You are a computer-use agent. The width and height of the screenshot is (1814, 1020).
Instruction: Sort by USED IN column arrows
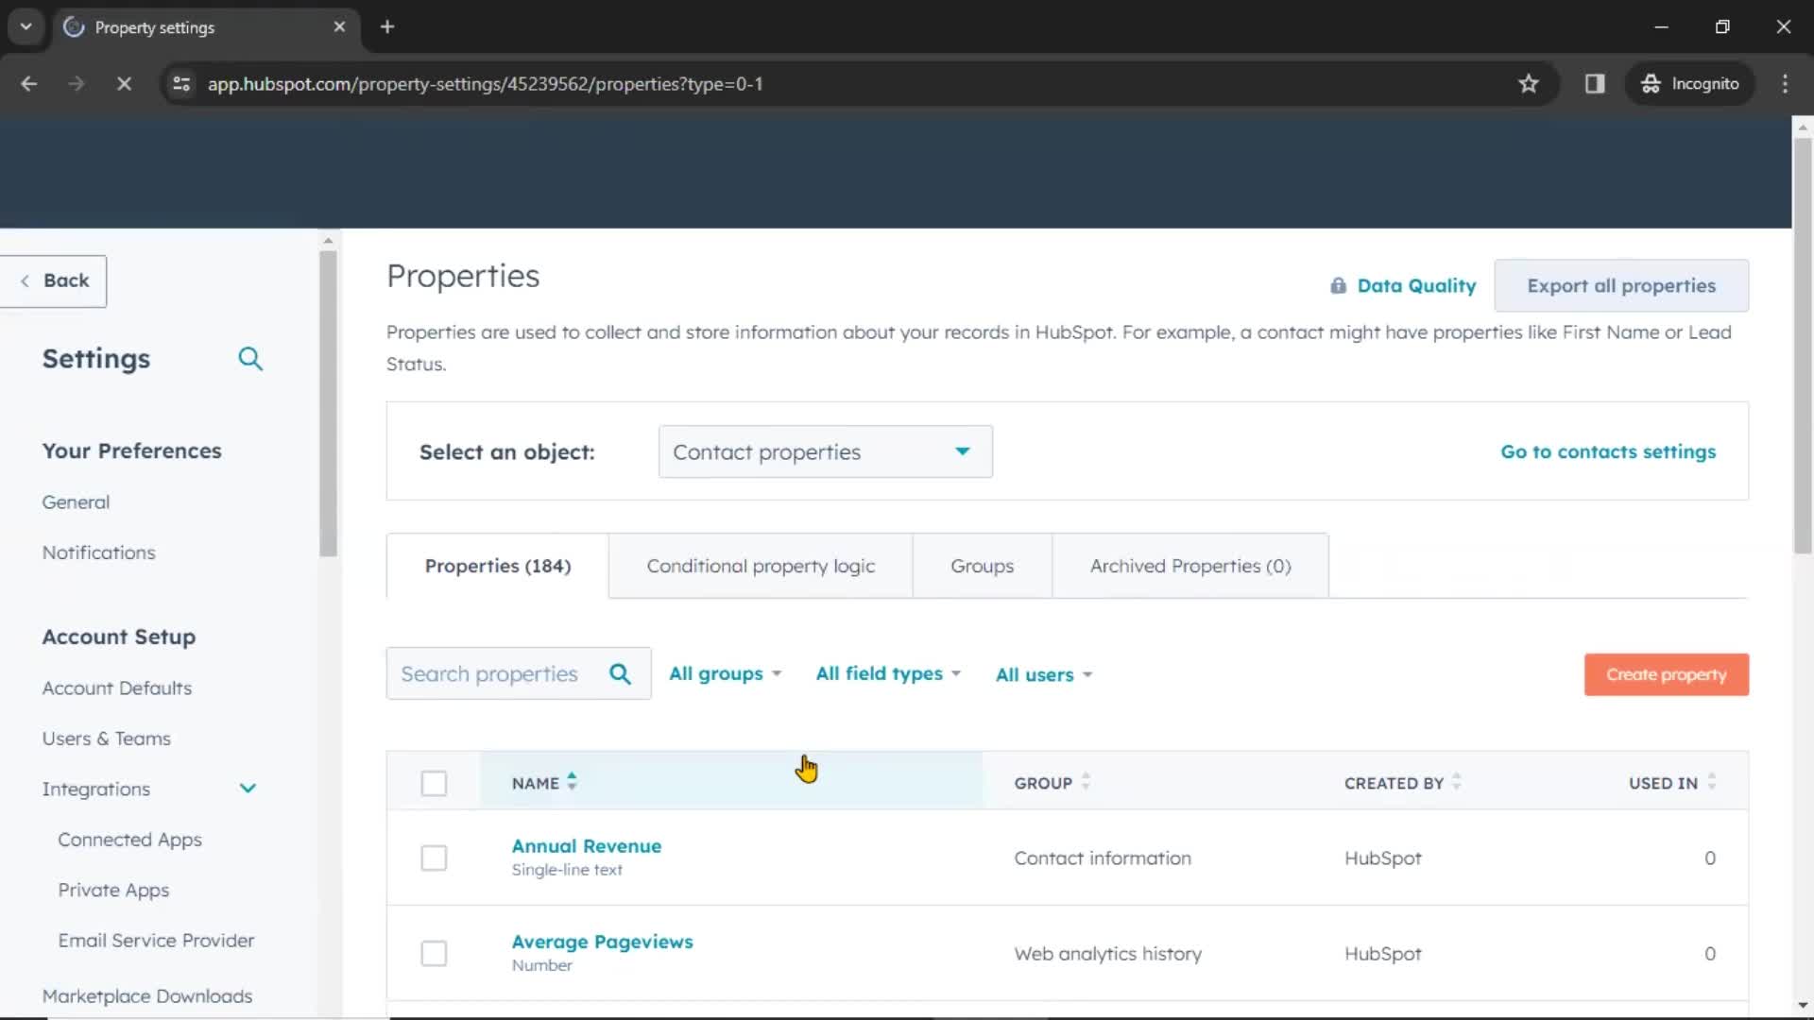[x=1711, y=782]
